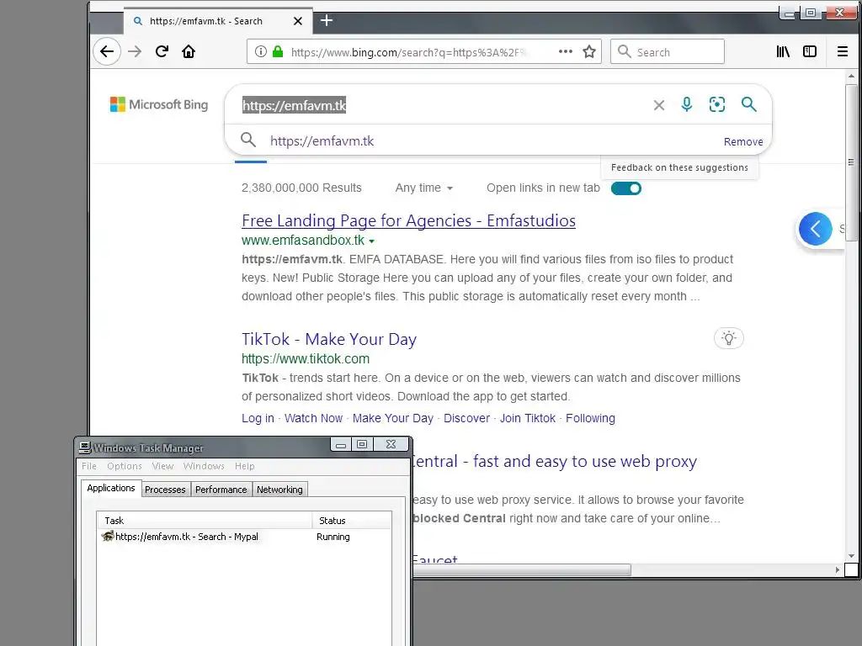Open the browser home page
The width and height of the screenshot is (862, 646).
click(x=189, y=51)
